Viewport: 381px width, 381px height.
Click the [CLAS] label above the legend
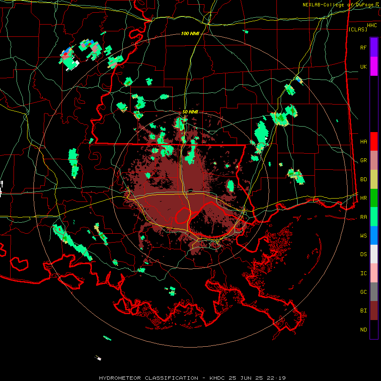click(x=358, y=29)
